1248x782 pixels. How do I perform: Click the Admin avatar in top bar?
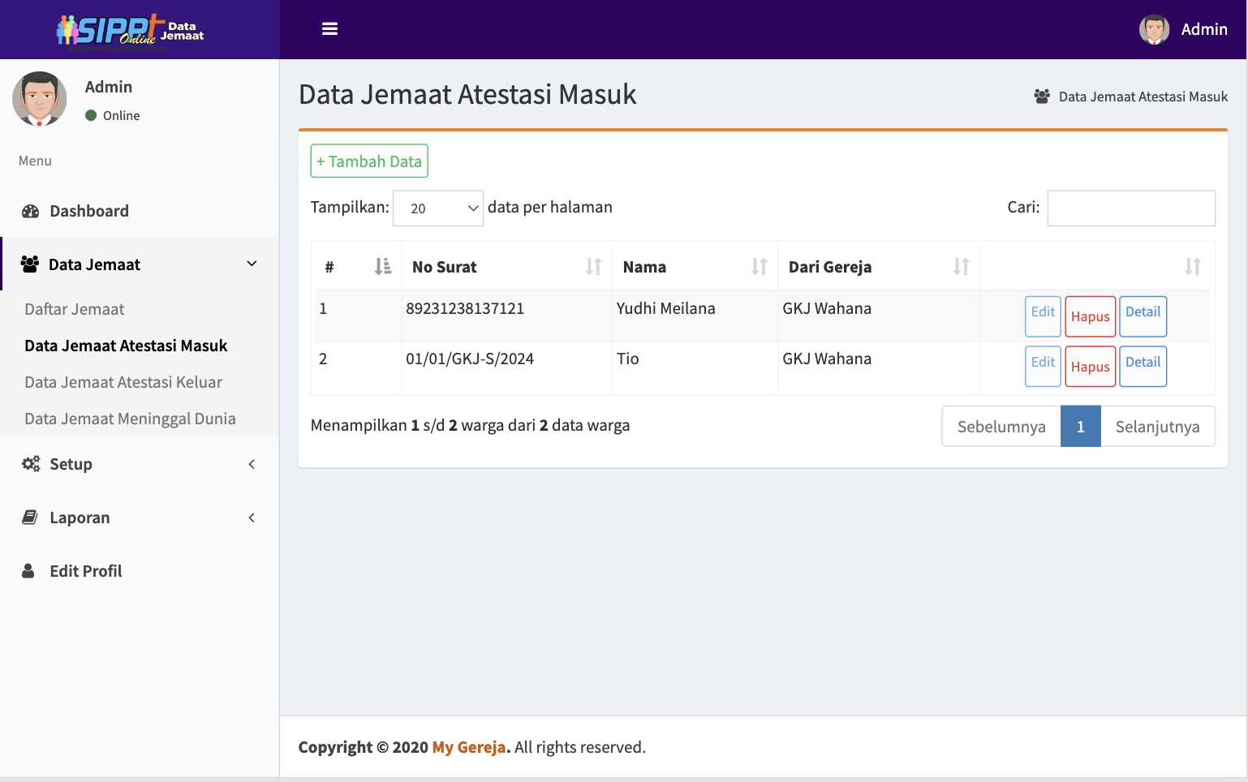pos(1153,29)
